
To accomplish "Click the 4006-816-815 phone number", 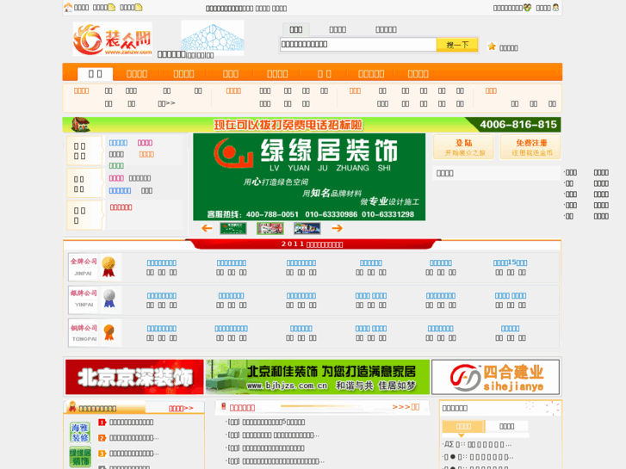I will click(x=518, y=125).
